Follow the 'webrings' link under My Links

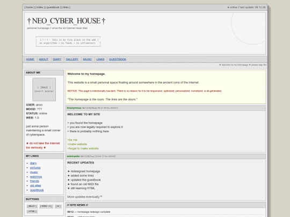point(36,177)
